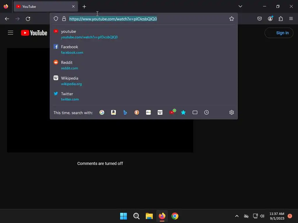The image size is (298, 223).
Task: Go forward one page
Action: [17, 19]
